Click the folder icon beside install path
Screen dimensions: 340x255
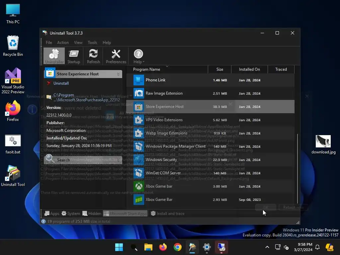[x=49, y=97]
